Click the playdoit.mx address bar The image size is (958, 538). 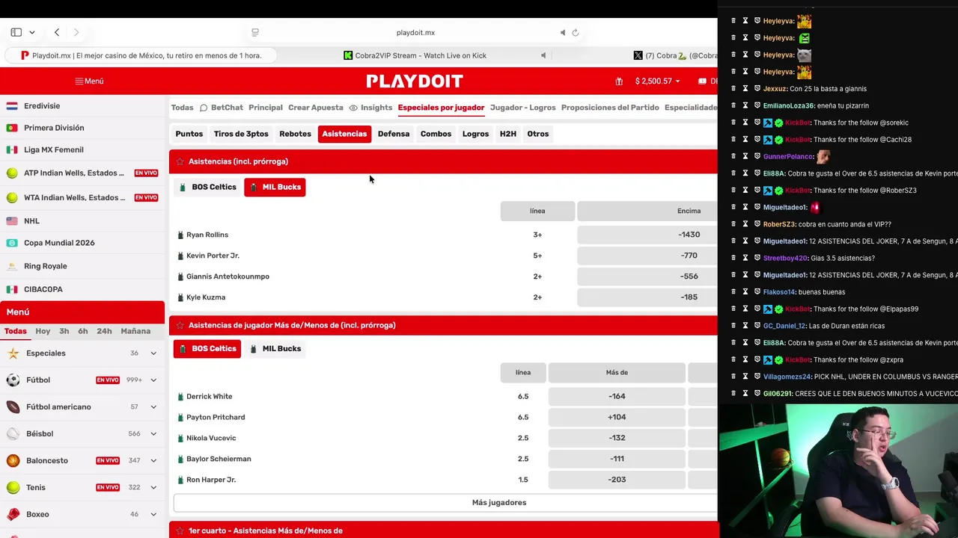pyautogui.click(x=415, y=32)
